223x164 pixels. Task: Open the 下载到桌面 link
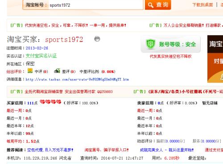pyautogui.click(x=202, y=5)
